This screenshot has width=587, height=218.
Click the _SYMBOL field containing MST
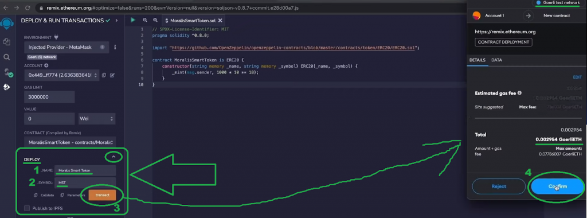pyautogui.click(x=85, y=183)
